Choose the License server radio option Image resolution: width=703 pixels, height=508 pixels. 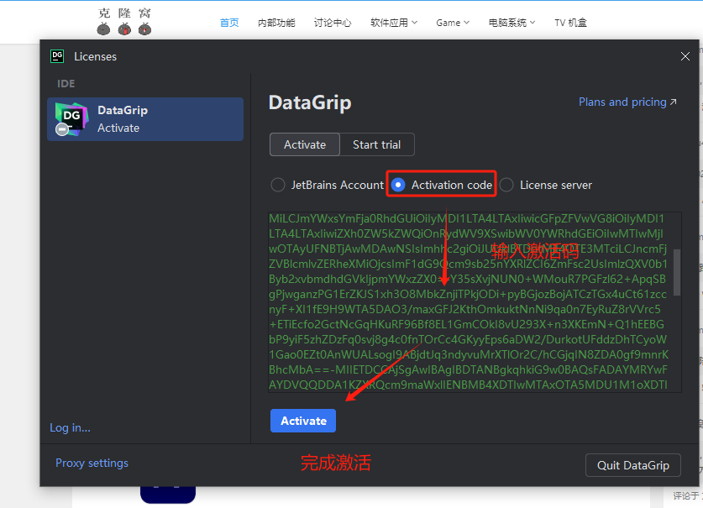click(x=506, y=185)
